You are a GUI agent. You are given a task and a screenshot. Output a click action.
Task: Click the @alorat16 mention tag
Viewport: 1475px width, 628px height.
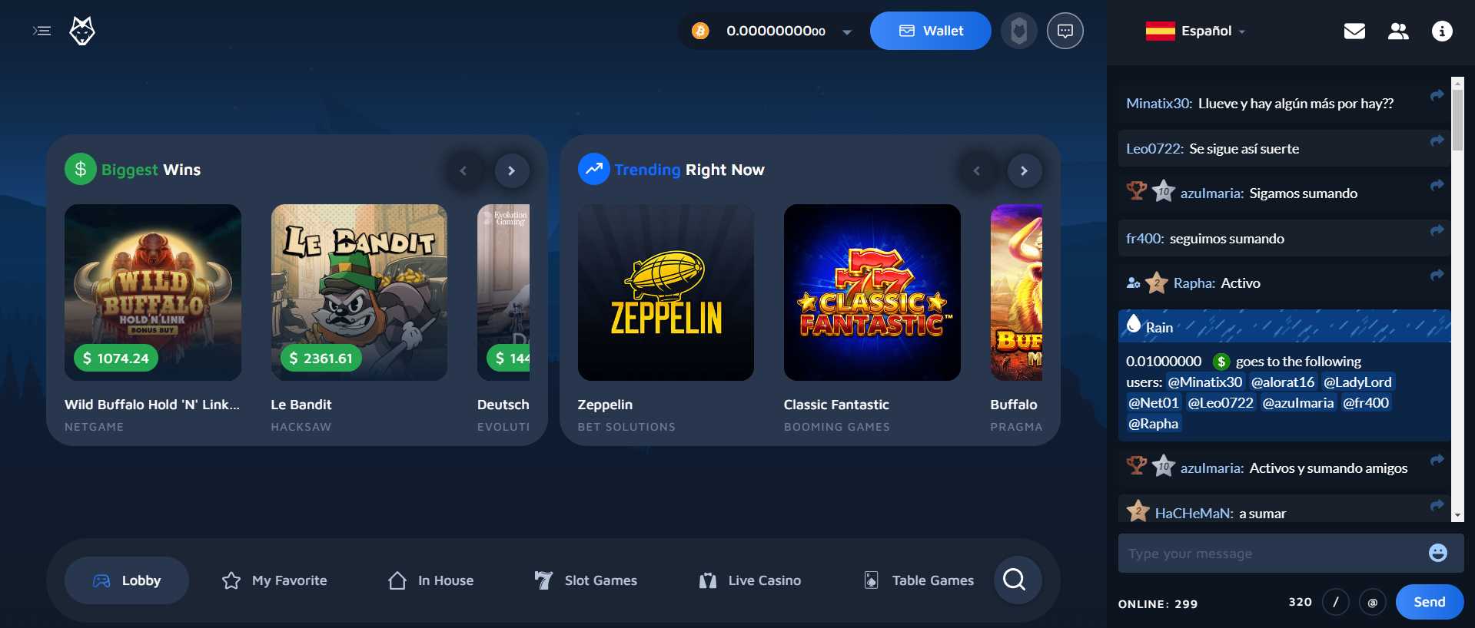[x=1283, y=382]
